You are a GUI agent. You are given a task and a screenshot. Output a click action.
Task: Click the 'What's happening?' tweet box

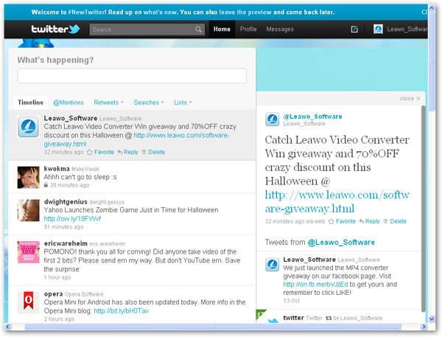132,76
